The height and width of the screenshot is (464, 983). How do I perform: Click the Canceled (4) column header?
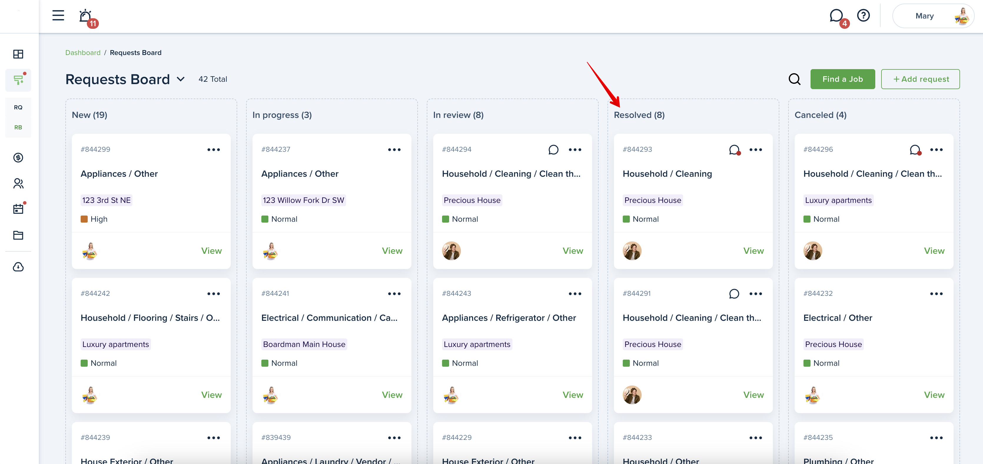point(821,115)
